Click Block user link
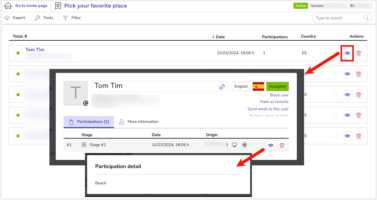The height and width of the screenshot is (200, 377). point(279,95)
